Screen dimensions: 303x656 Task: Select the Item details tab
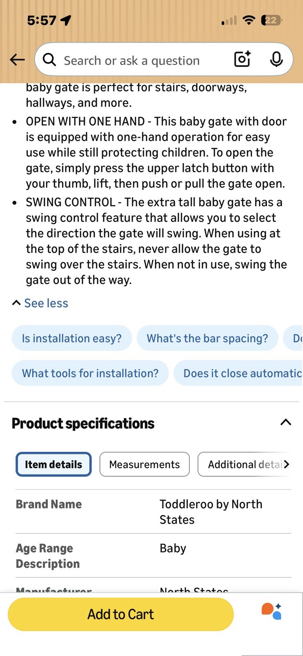point(53,464)
